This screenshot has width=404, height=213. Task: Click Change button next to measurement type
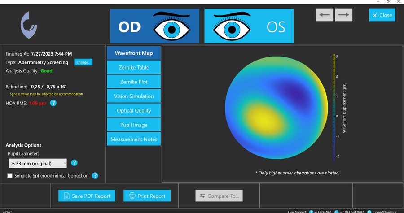(83, 62)
